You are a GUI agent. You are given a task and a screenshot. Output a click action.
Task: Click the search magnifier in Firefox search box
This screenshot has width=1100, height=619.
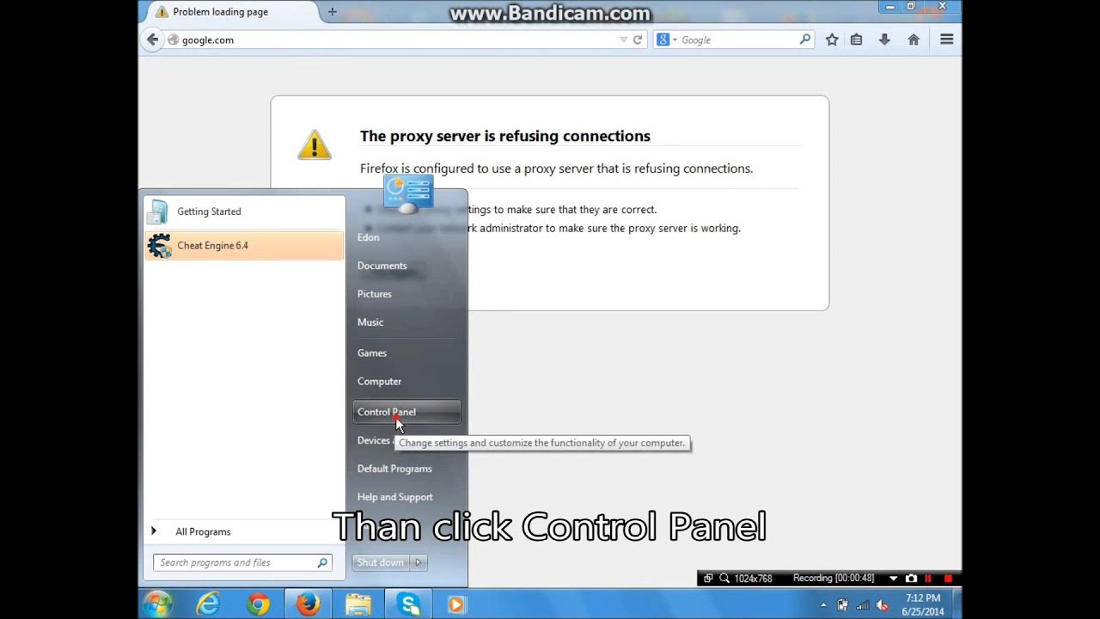pos(804,40)
